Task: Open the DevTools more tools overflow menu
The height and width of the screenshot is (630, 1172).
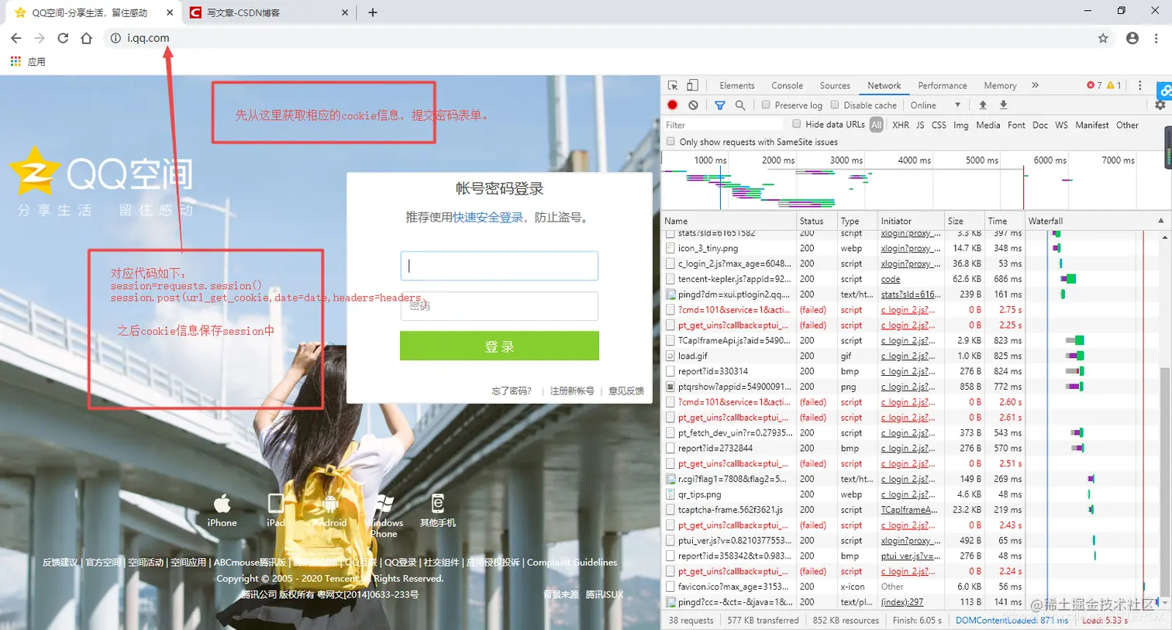Action: point(1034,85)
